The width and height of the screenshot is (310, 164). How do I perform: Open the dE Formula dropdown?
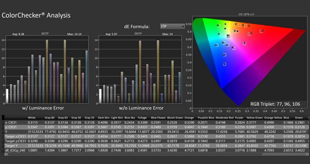[x=172, y=26]
